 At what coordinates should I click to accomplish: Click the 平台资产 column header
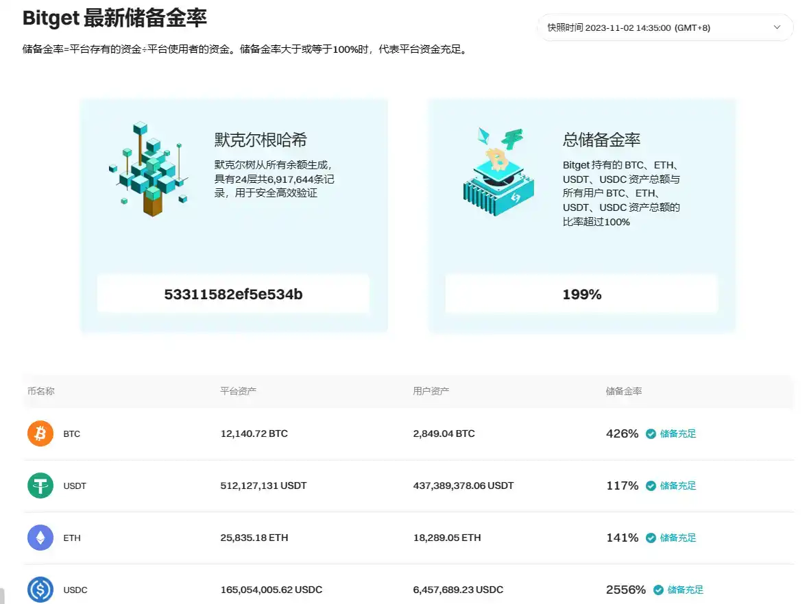239,391
